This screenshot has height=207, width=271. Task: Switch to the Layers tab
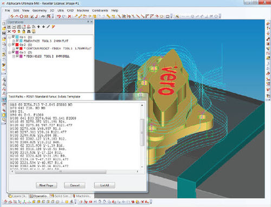[x=18, y=196]
